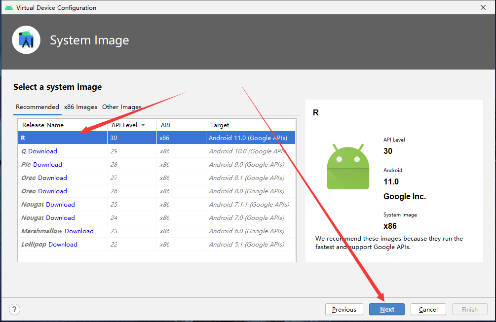
Task: Download the Marshmallow system image
Action: [79, 231]
